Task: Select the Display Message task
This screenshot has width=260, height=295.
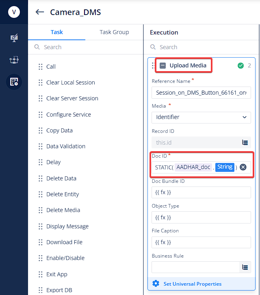Action: 67,226
